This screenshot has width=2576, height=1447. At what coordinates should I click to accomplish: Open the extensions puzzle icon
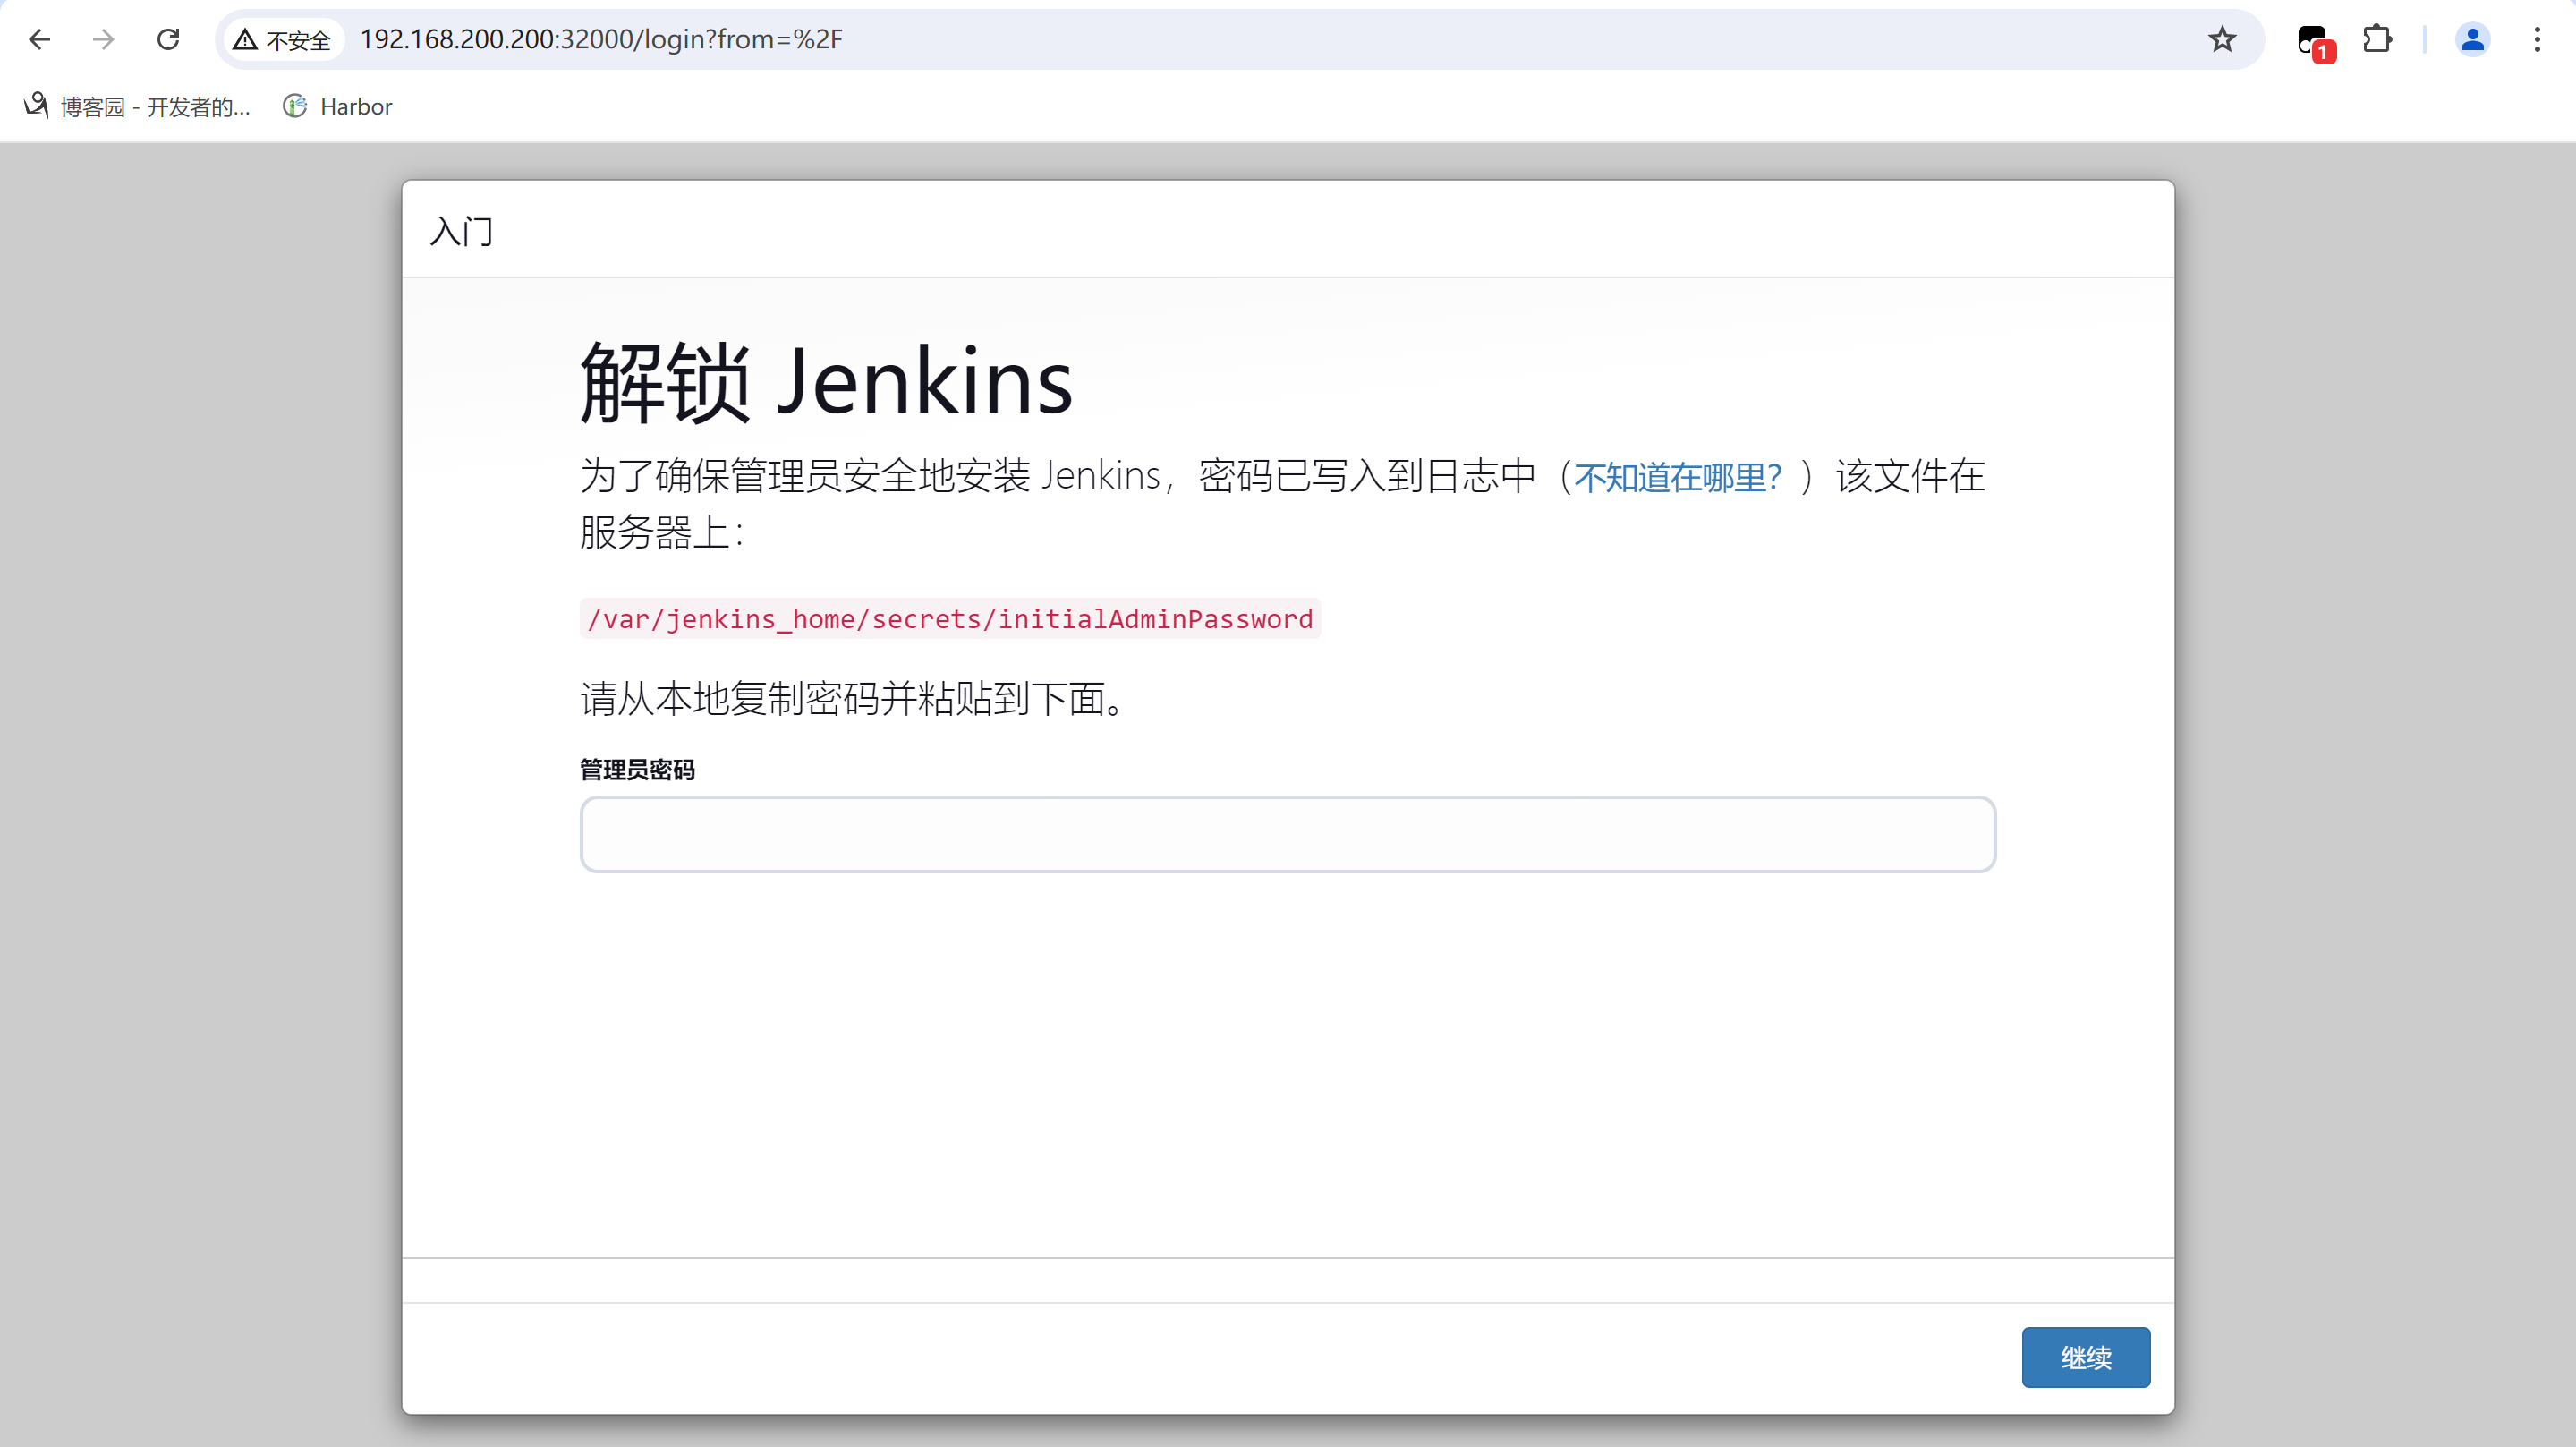click(2377, 39)
